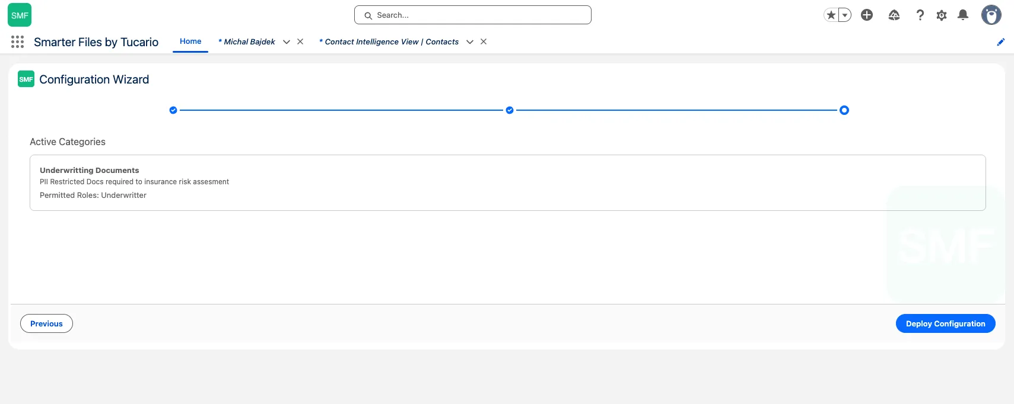Click the Active Categories heading

point(68,142)
